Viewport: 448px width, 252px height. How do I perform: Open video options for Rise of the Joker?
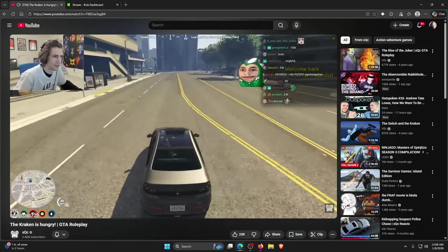coord(433,51)
